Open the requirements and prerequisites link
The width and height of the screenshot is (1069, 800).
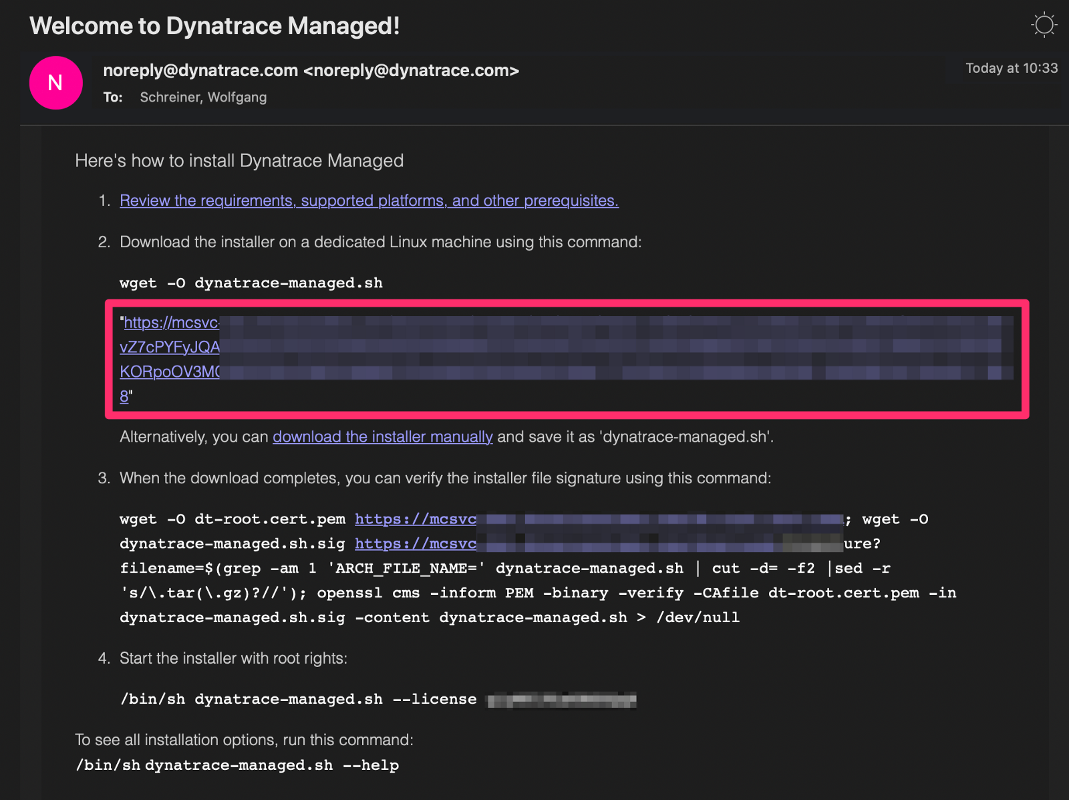coord(369,201)
